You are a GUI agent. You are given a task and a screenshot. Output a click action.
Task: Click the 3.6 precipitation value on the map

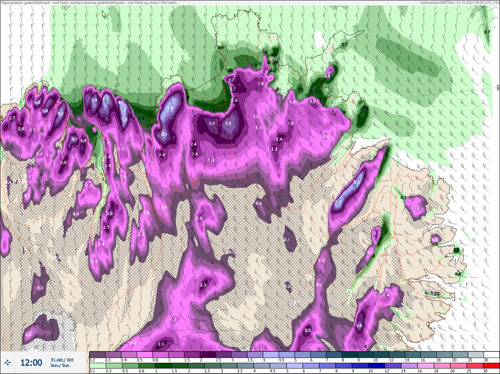359,326
